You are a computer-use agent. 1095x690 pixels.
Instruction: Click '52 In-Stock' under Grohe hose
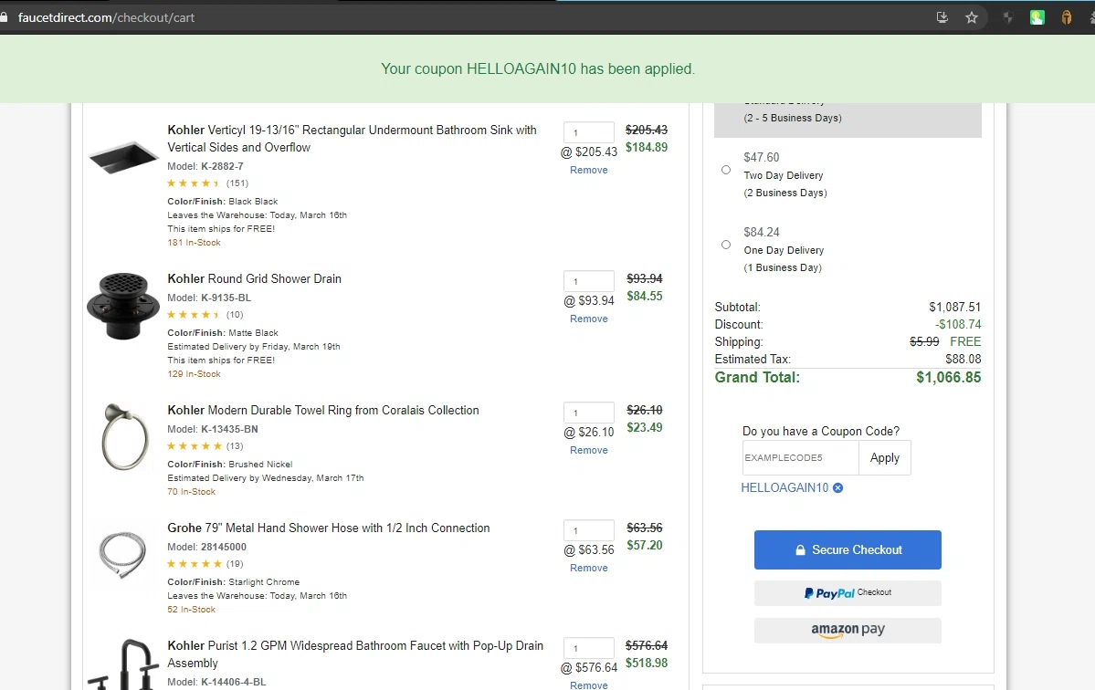[192, 610]
